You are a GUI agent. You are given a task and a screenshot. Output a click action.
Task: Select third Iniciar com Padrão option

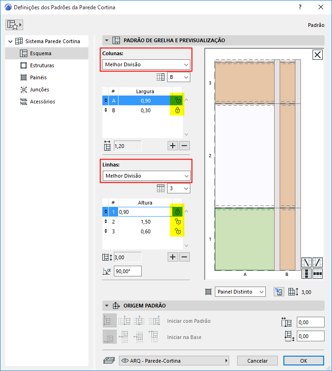(x=139, y=320)
